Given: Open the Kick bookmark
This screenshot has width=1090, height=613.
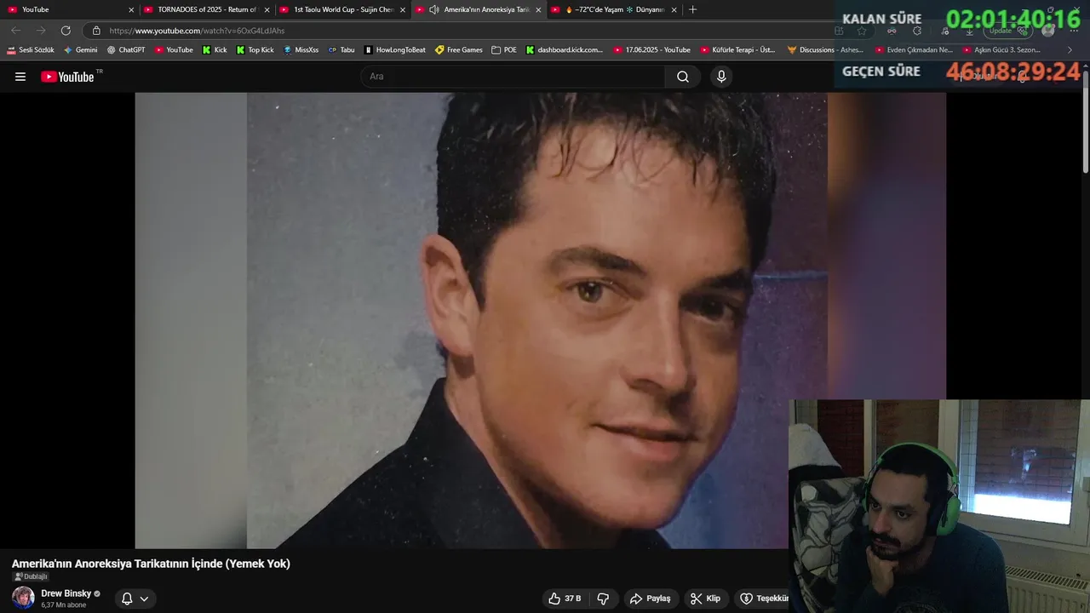Looking at the screenshot, I should coord(215,50).
